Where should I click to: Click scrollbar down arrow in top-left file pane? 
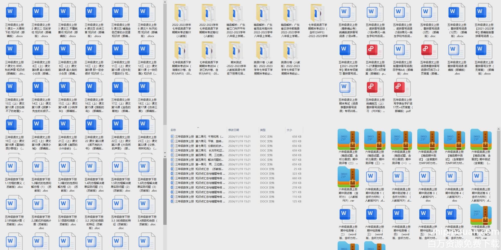click(x=165, y=152)
